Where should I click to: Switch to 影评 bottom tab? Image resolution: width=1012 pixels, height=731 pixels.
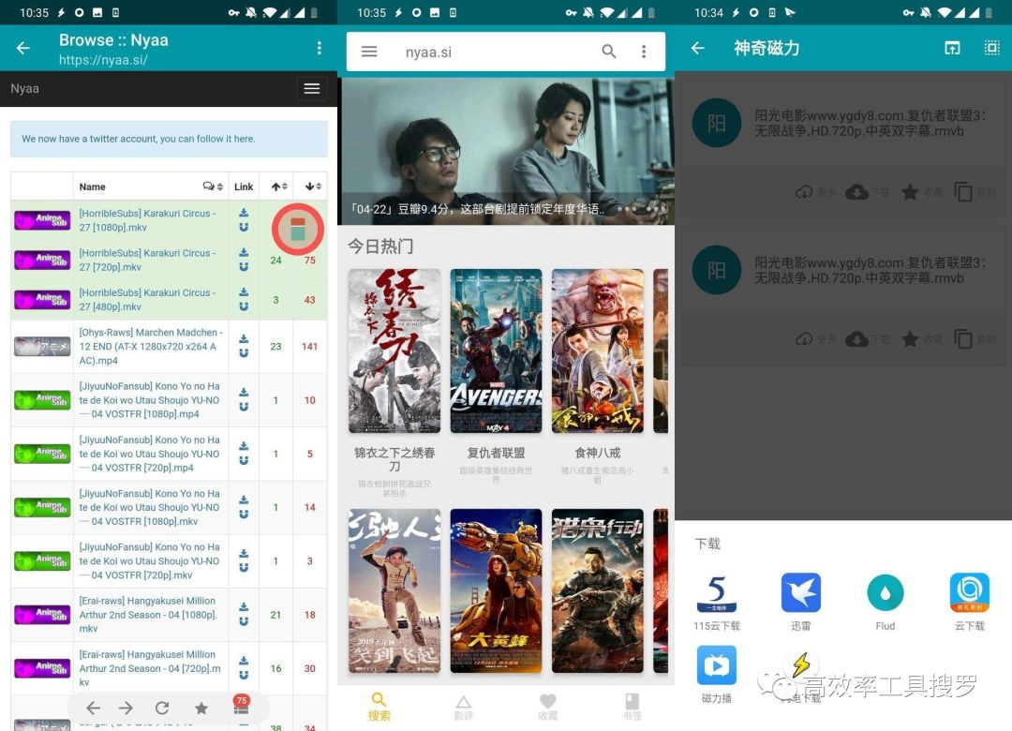[x=464, y=708]
